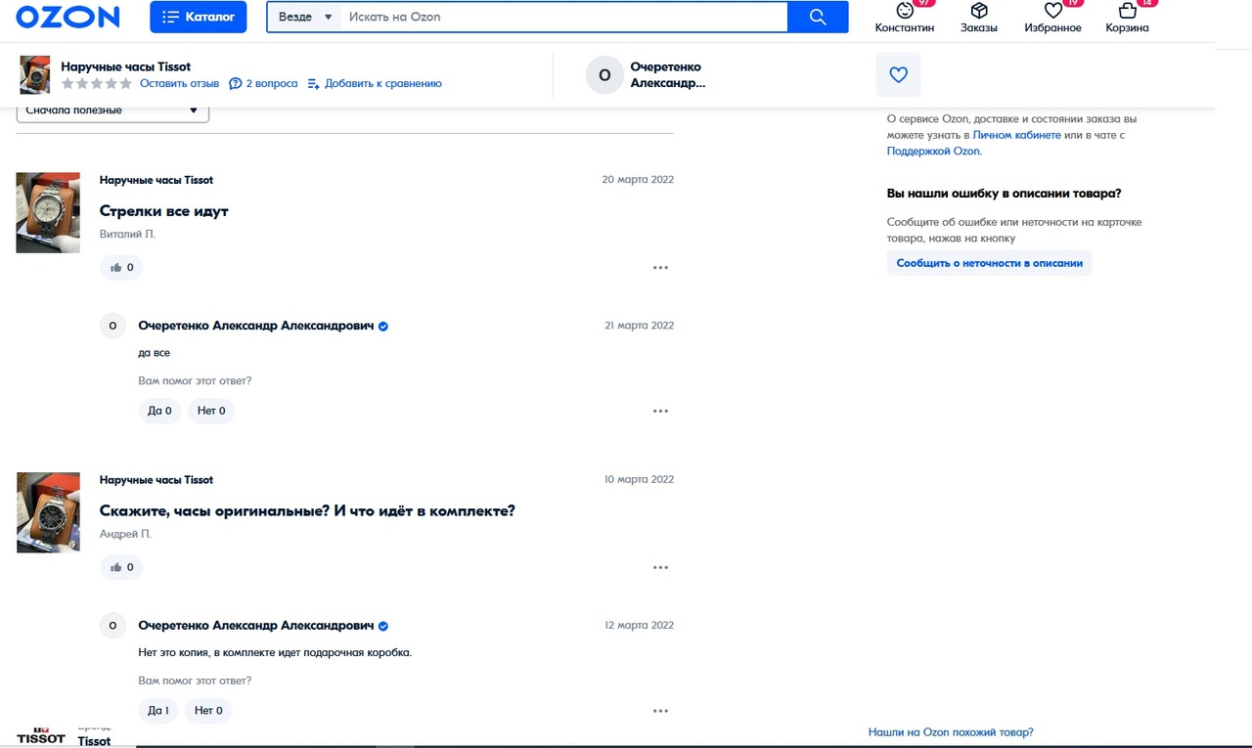Expand the Везде search scope dropdown
Image resolution: width=1252 pixels, height=748 pixels.
click(x=304, y=17)
